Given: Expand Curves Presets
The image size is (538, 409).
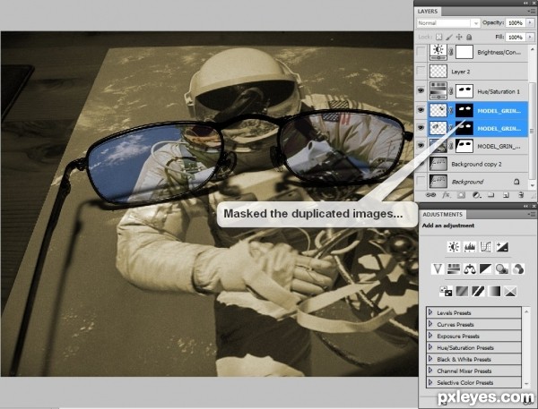Looking at the screenshot, I should pos(430,324).
